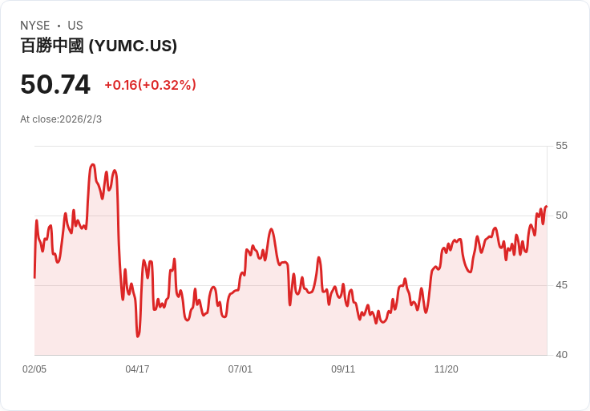Click the 45 price axis label
Viewport: 590px width, 411px height.
tap(561, 285)
